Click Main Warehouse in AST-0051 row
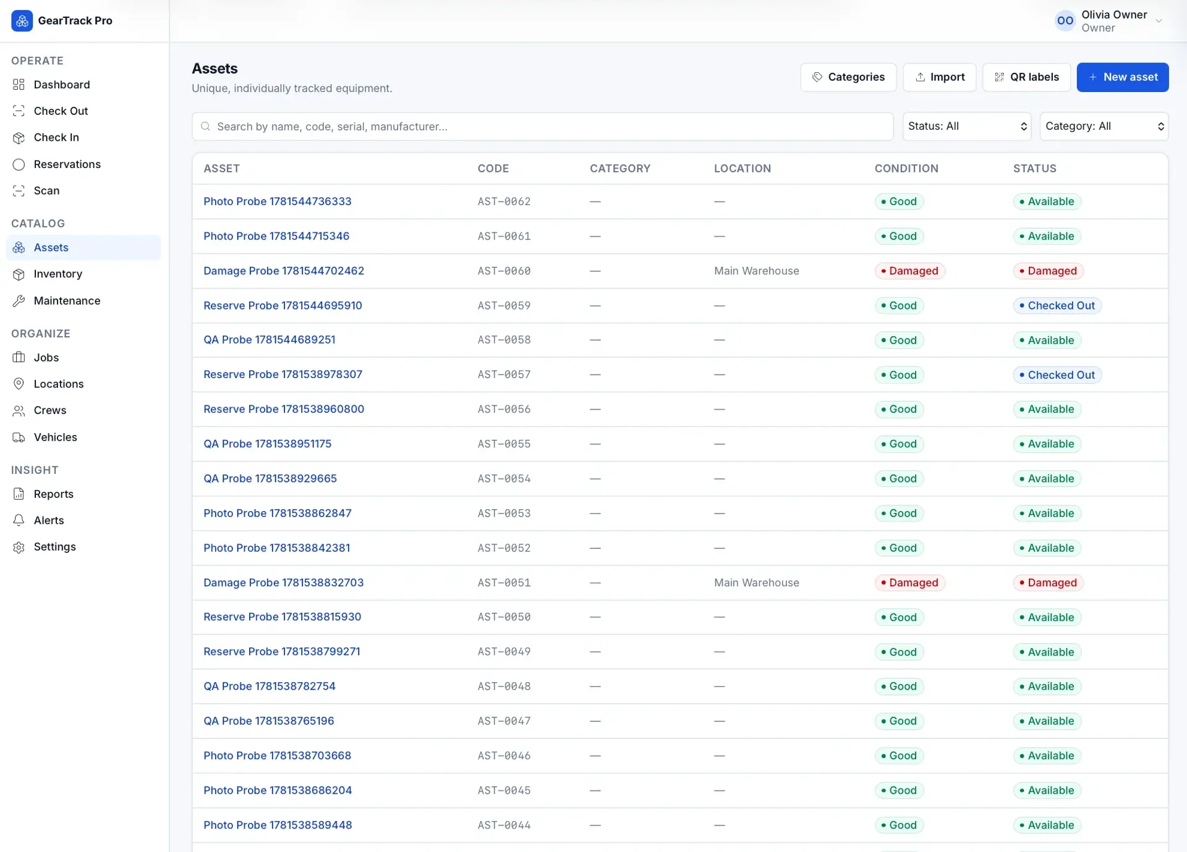Image resolution: width=1187 pixels, height=852 pixels. click(x=757, y=583)
